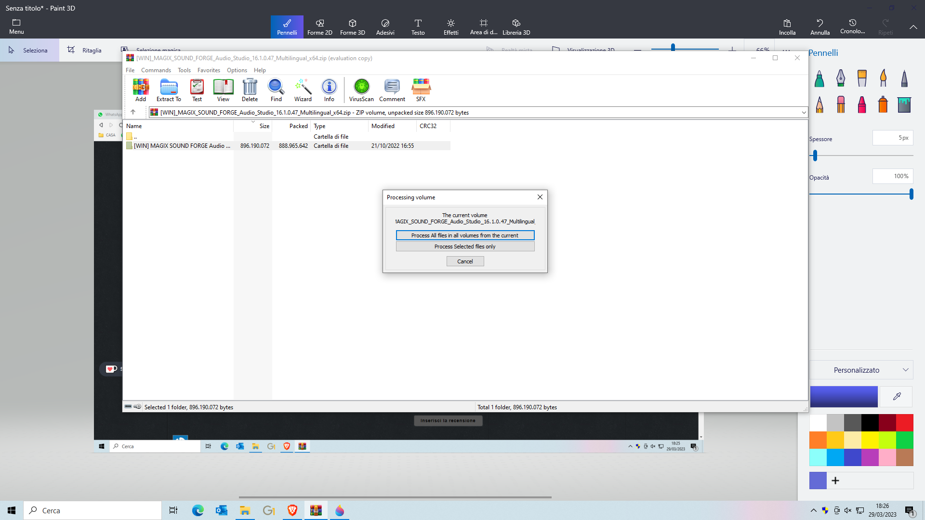
Task: Select the calligraphy pen brush
Action: point(841,78)
